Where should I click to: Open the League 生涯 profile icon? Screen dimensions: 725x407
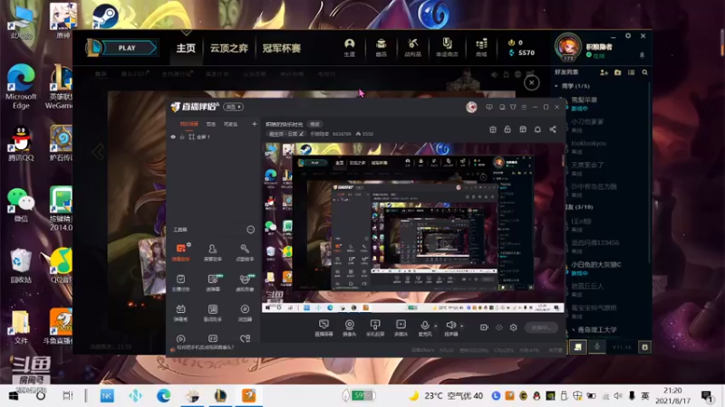[349, 48]
